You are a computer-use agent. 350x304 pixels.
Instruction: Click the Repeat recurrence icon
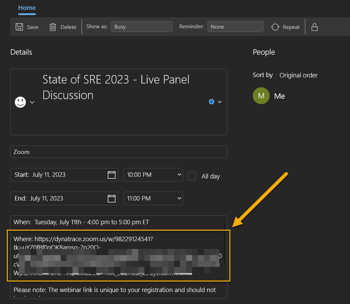[x=275, y=27]
